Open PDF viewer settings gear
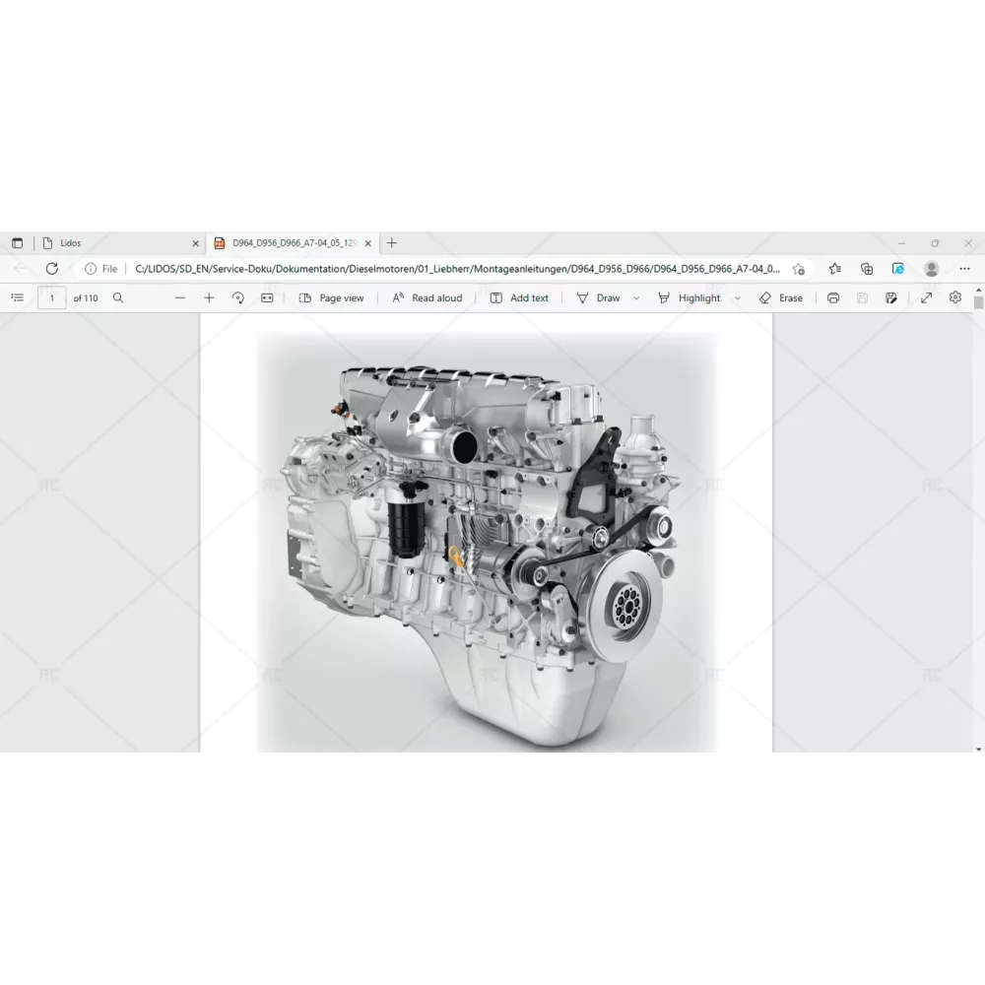 pos(954,297)
